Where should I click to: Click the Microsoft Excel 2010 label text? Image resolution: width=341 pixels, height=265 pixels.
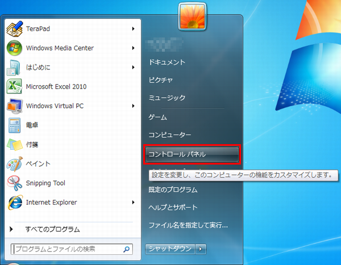56,86
